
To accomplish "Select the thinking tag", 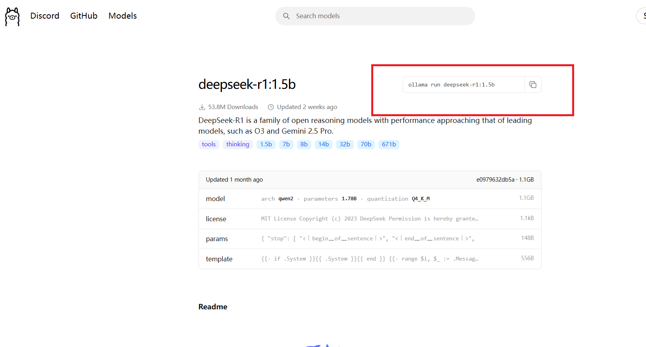I will point(238,144).
